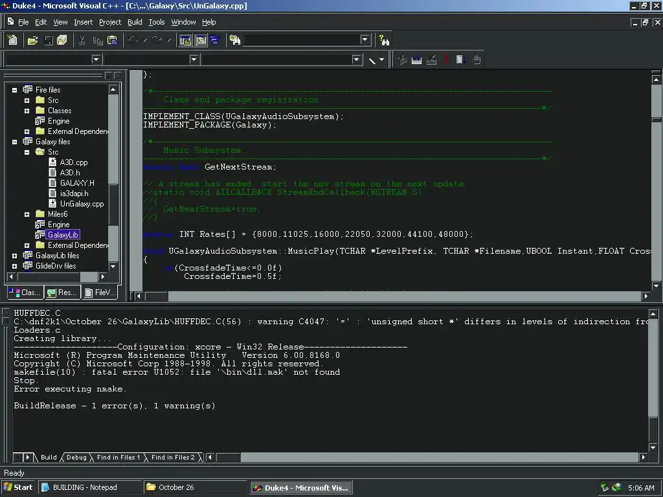The image size is (663, 497).
Task: Open the third WizardBar members dropdown
Action: [x=356, y=60]
